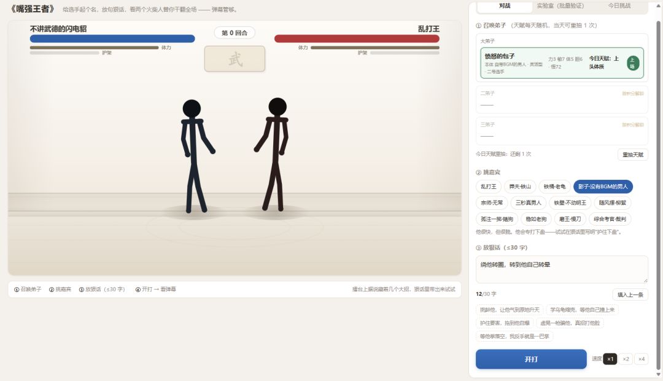Screen dimensions: 663x381
Task: Choose opponent 随风摆·柳絮
Action: [612, 202]
